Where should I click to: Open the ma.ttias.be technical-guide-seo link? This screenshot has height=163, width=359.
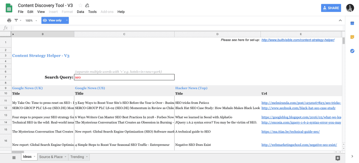point(291,132)
